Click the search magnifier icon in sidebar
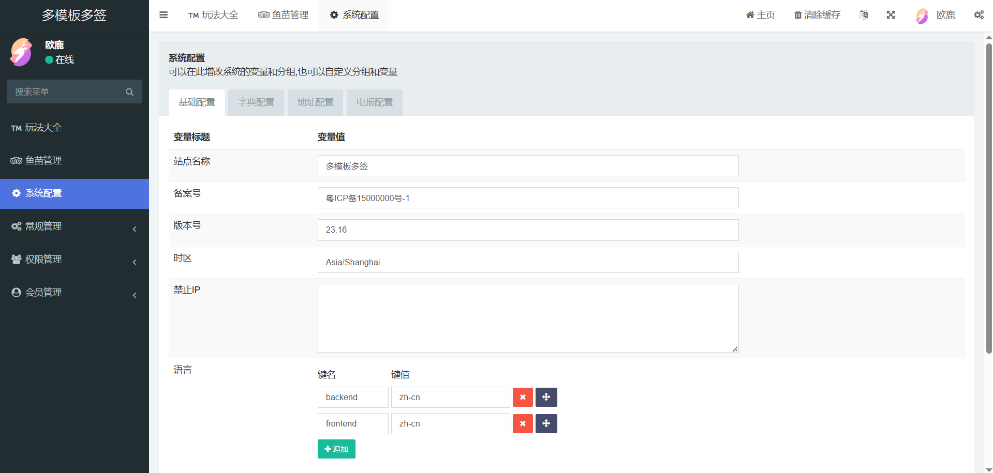 coord(129,92)
